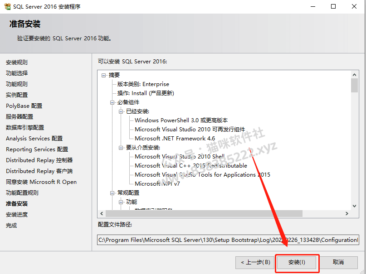Select Microsoft Visual Studio 2010 Shell row
The image size is (366, 274).
[180, 157]
